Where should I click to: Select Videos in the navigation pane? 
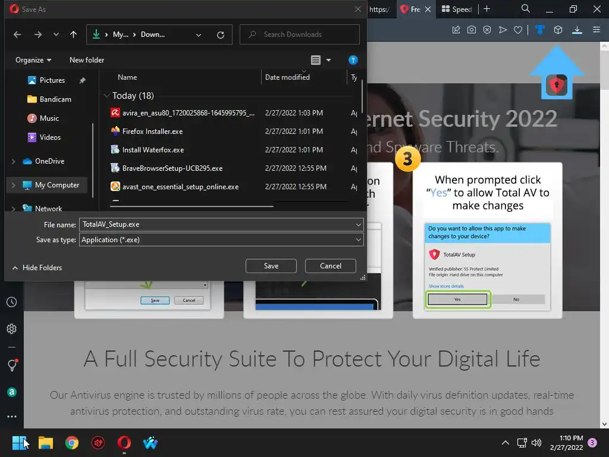[x=44, y=137]
